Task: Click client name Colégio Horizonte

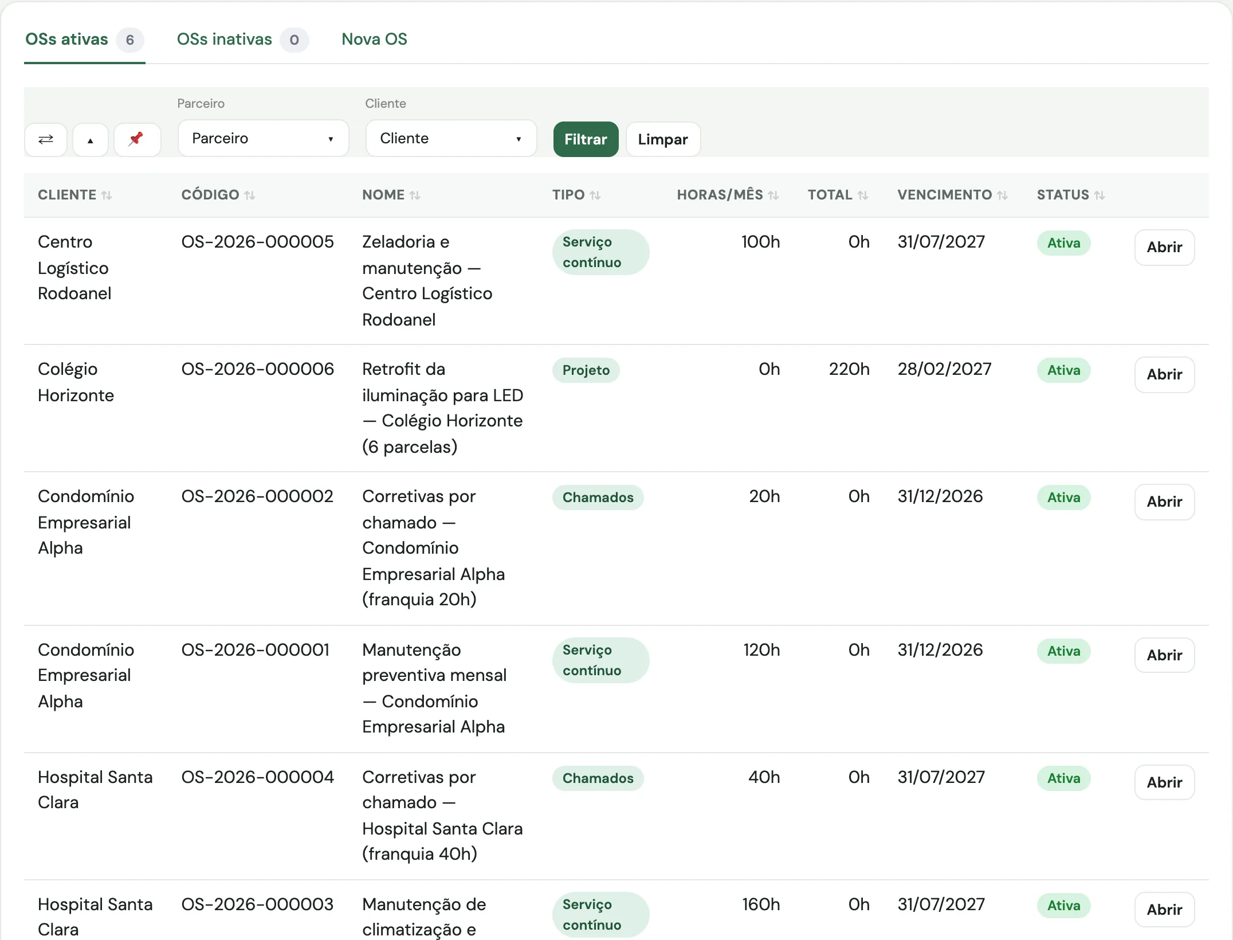Action: (76, 382)
